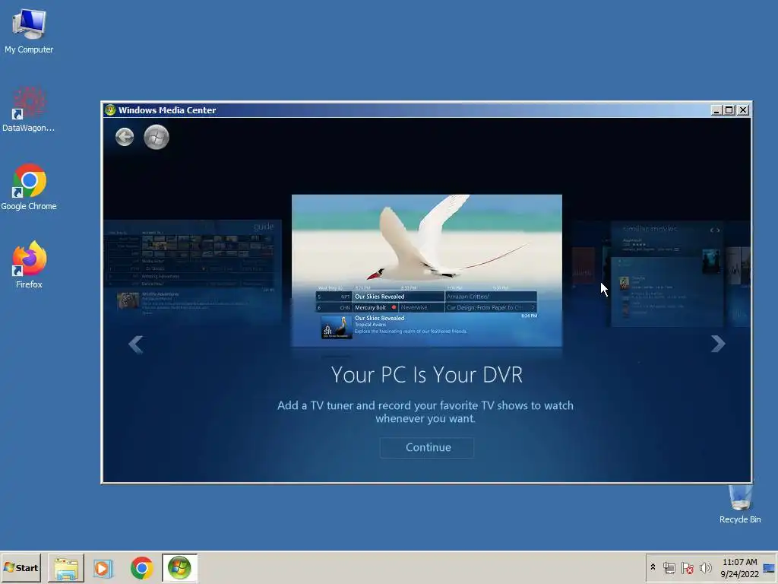Maximize the Windows Media Center window
The image size is (778, 584).
[x=729, y=110]
